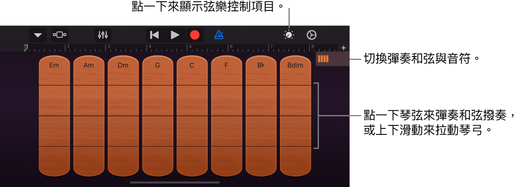Tap the F chord strip
Viewport: 520px width, 187px height.
pyautogui.click(x=227, y=66)
